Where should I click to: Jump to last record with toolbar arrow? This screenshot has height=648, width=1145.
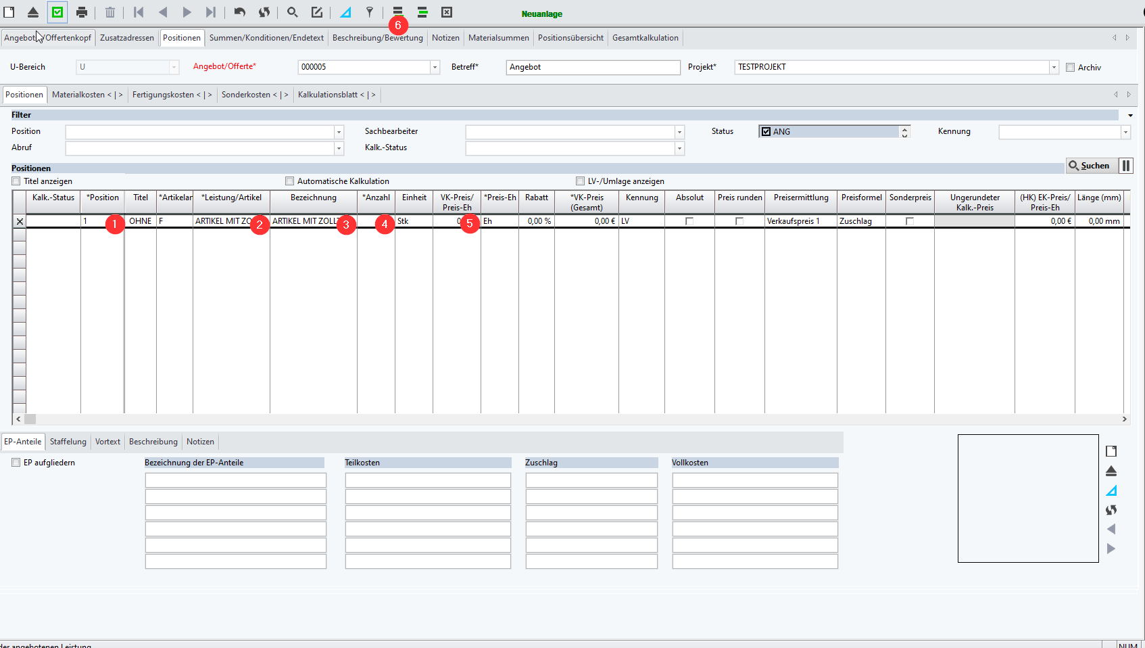pyautogui.click(x=211, y=12)
